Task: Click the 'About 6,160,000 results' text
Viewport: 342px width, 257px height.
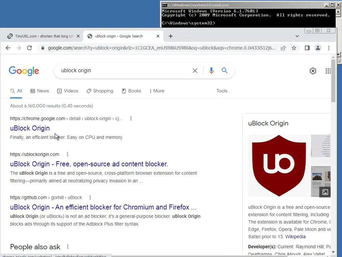Action: click(51, 106)
